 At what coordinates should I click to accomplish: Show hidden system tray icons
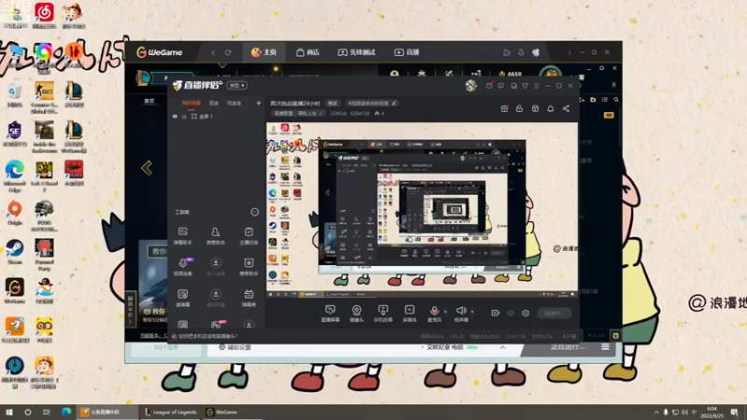[656, 412]
